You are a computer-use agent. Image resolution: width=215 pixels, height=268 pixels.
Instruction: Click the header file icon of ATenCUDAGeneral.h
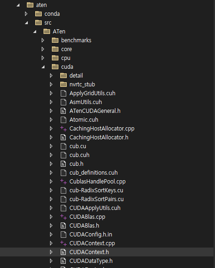pyautogui.click(x=63, y=111)
